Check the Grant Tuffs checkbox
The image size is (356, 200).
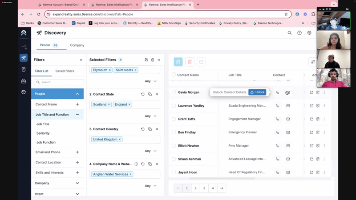click(x=174, y=119)
